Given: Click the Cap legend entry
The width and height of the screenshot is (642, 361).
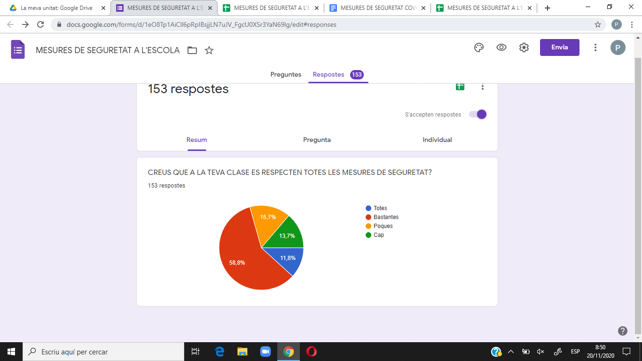Looking at the screenshot, I should point(375,235).
